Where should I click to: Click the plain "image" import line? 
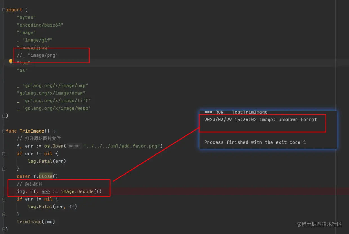pyautogui.click(x=26, y=33)
